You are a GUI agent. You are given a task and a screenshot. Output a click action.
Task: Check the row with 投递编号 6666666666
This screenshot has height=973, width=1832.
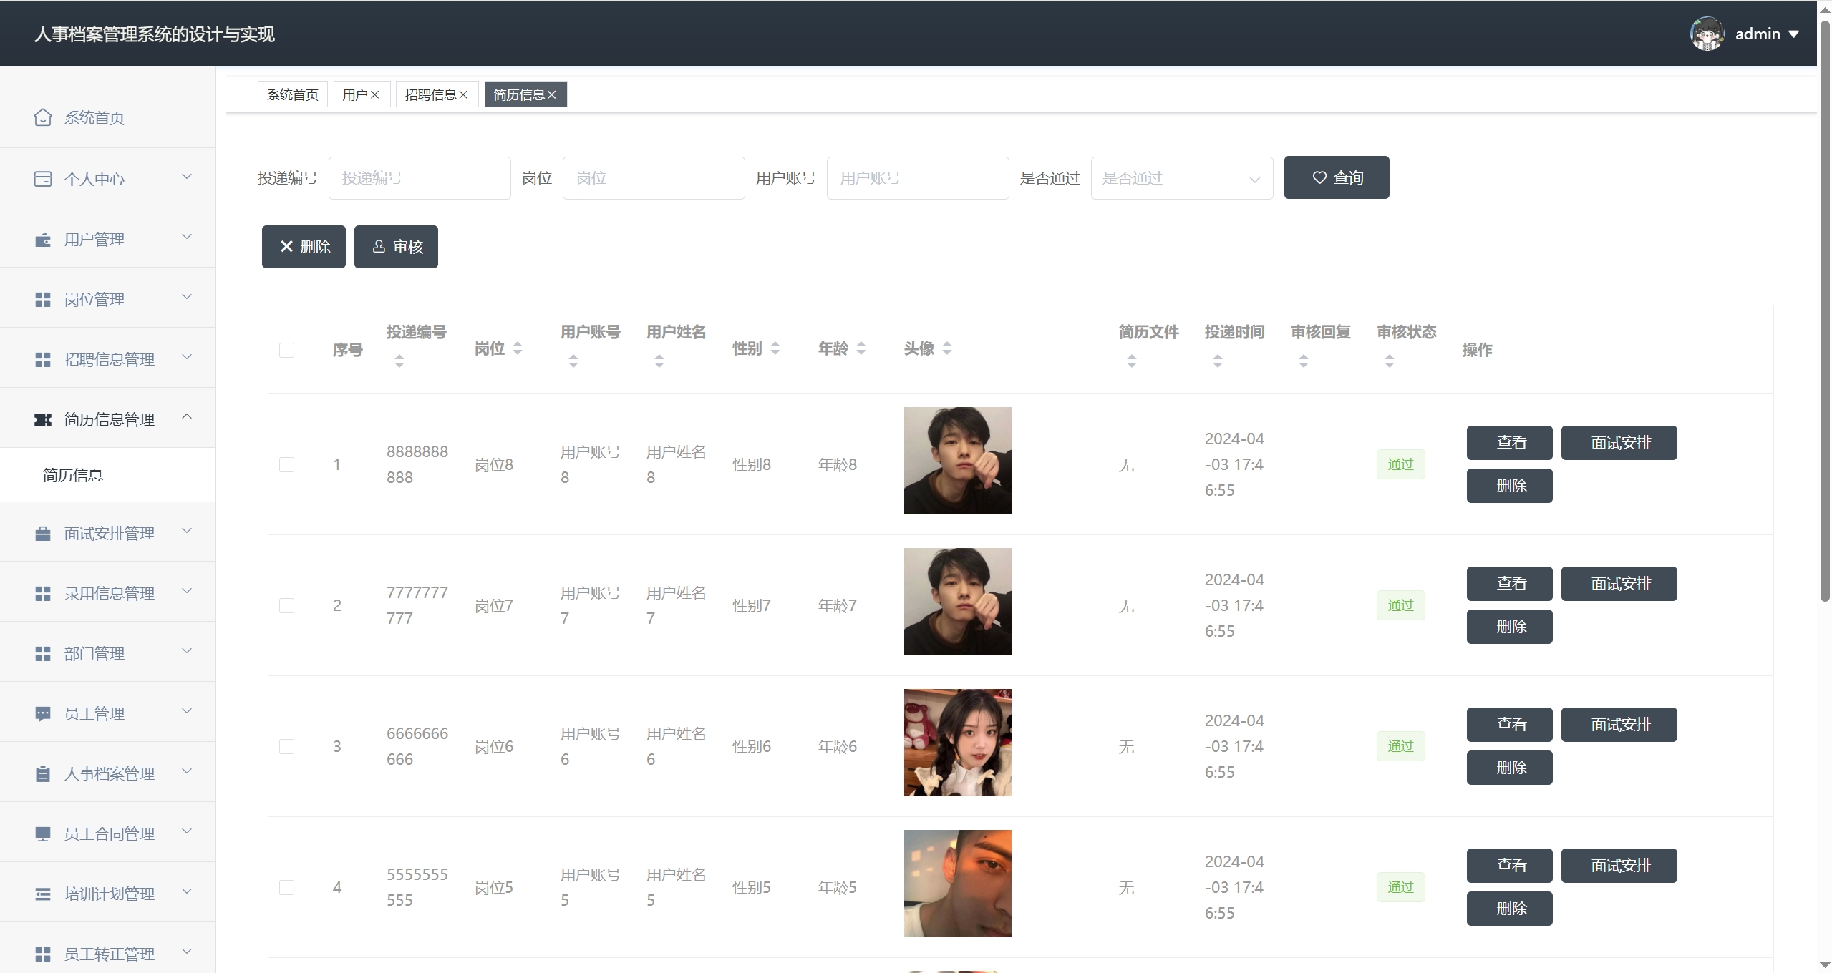(x=286, y=747)
